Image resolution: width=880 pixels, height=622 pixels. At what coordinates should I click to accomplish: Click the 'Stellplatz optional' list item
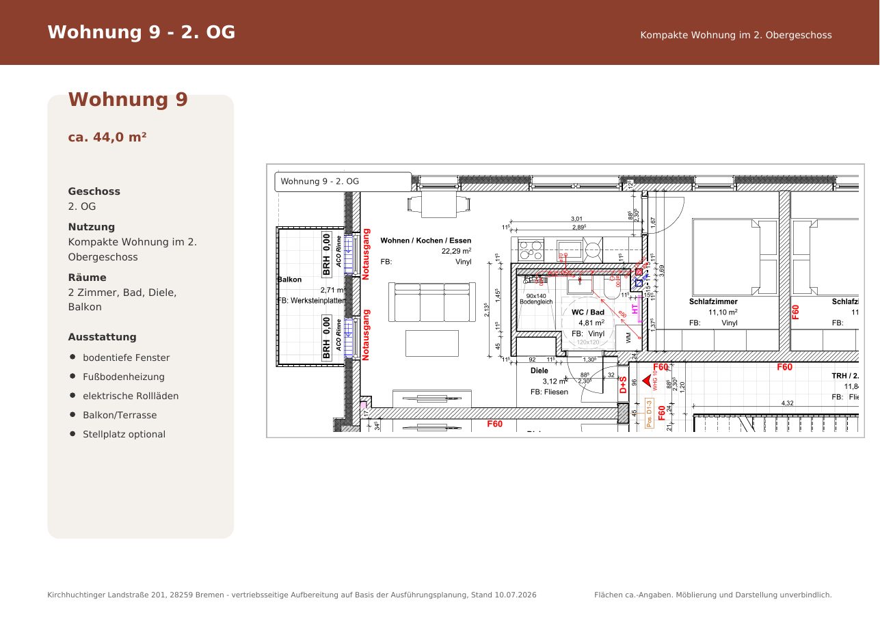(x=124, y=434)
